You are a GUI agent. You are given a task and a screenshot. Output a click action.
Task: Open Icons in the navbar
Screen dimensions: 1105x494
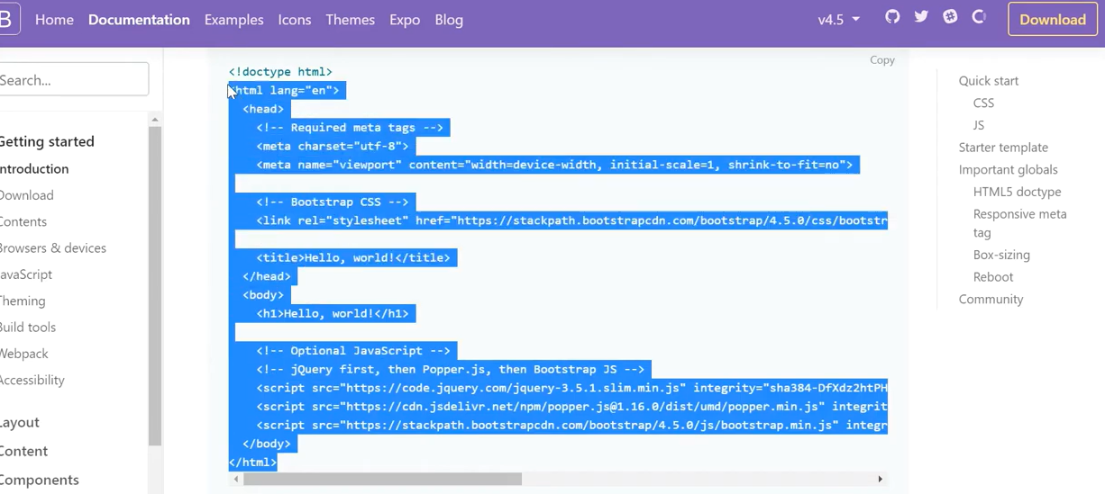click(295, 19)
